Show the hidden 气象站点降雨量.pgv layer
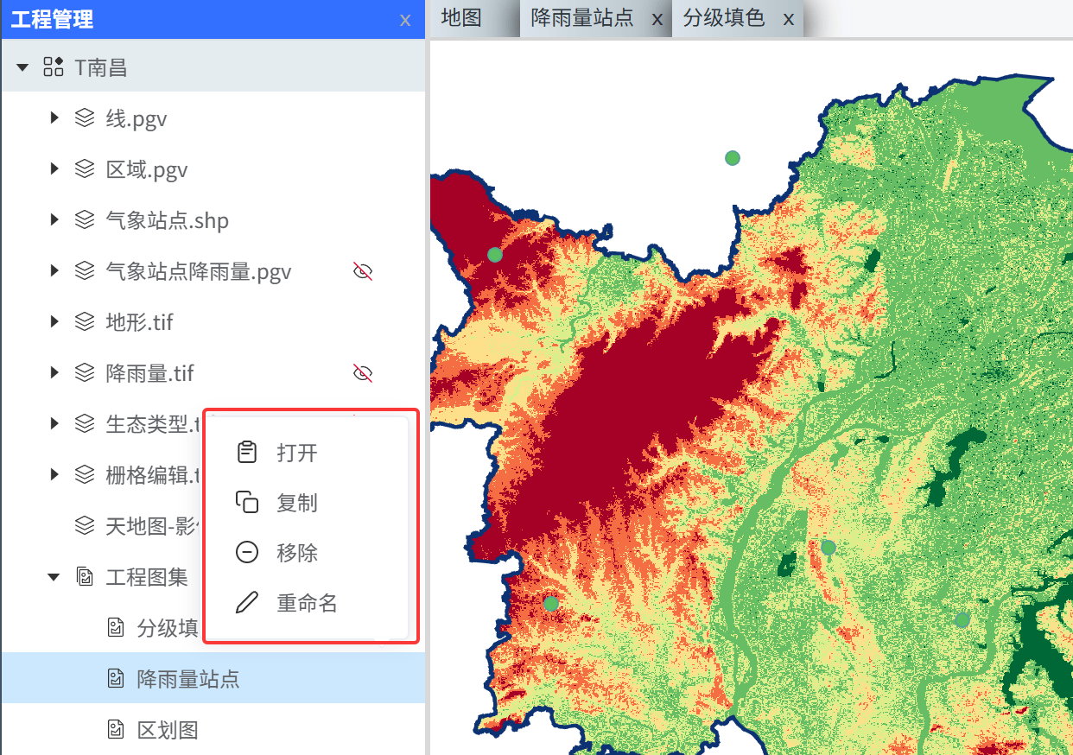 (x=363, y=272)
